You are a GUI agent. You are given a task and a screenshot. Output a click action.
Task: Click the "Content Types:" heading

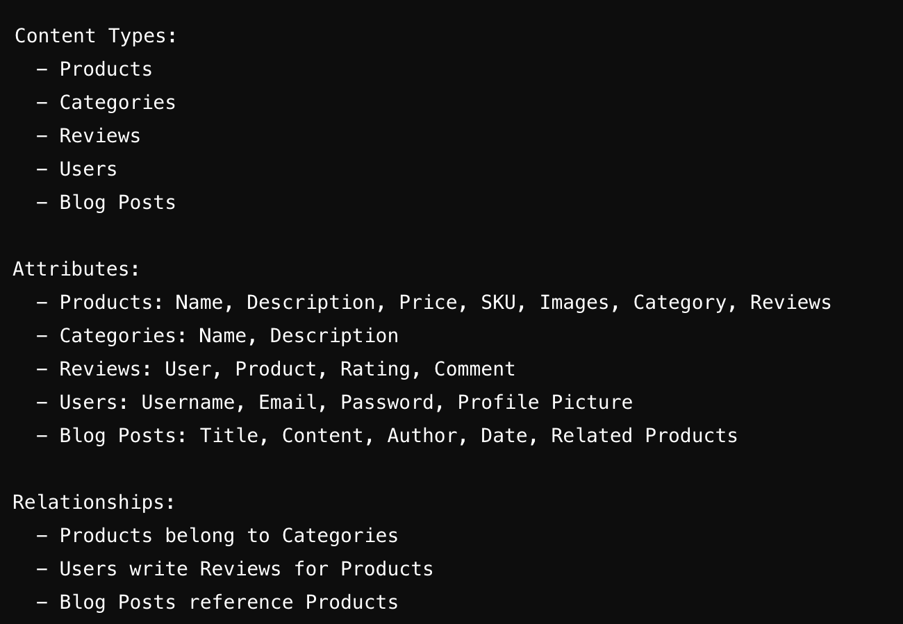[x=96, y=35]
